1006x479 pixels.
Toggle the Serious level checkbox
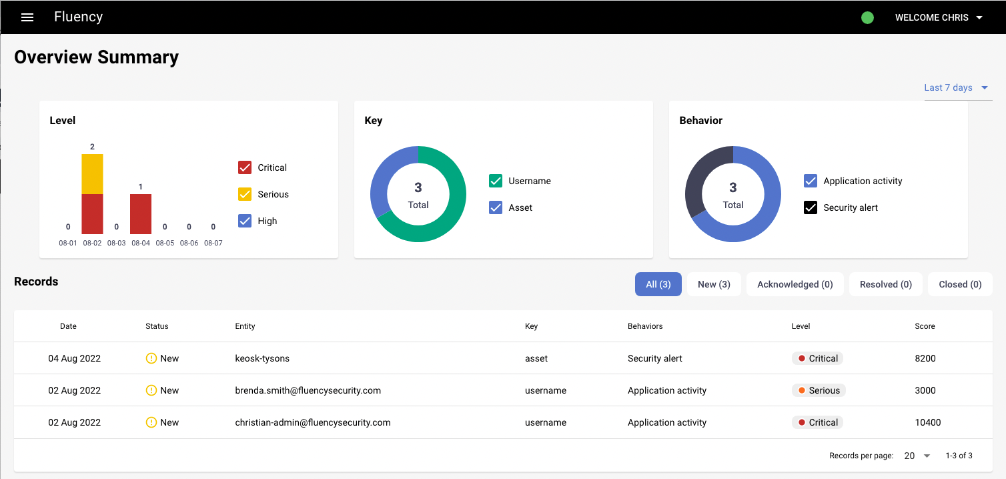point(245,194)
